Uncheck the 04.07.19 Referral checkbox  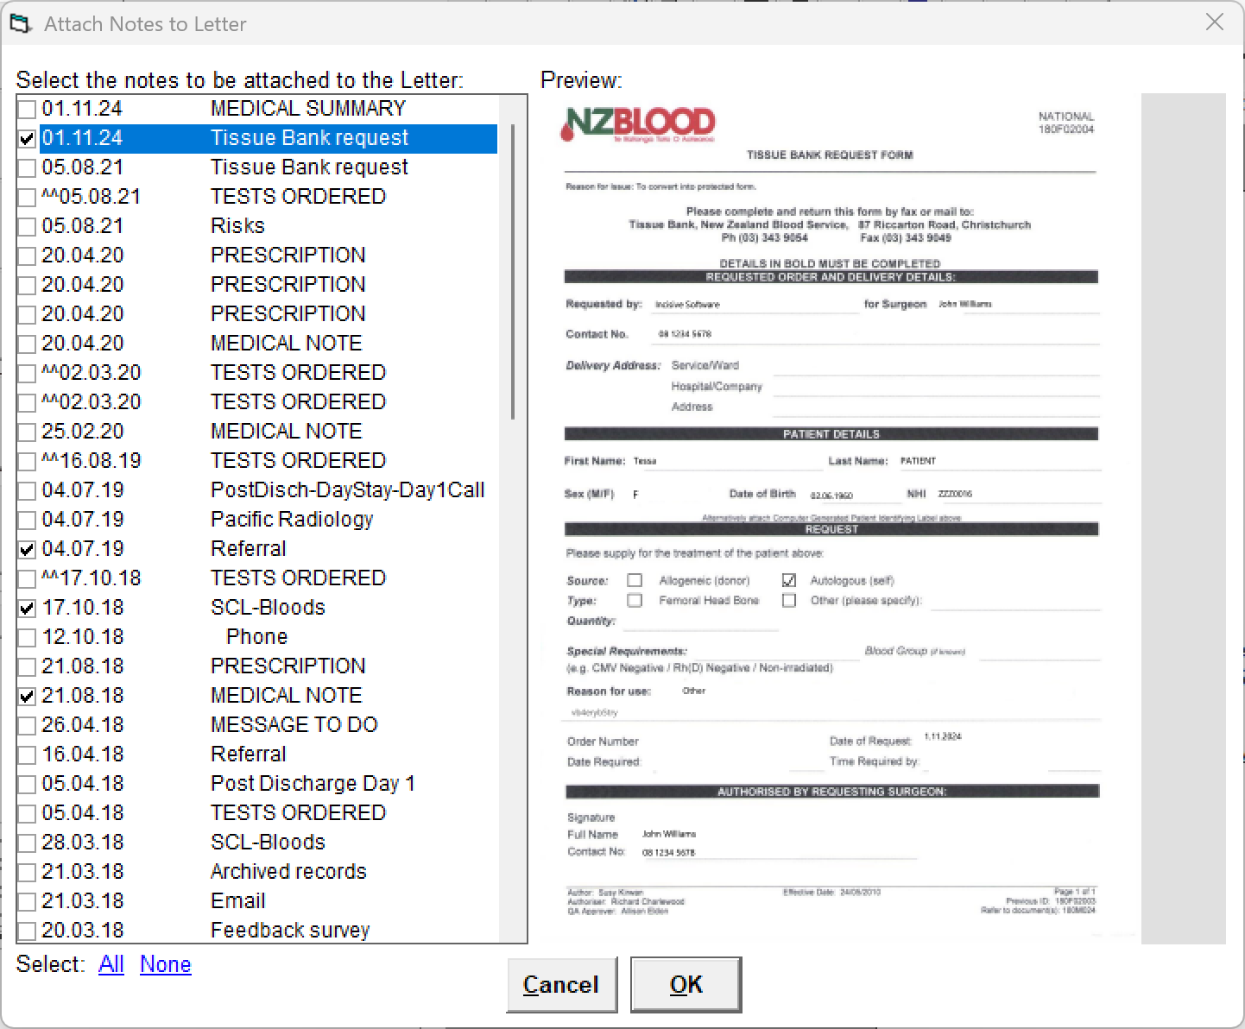[27, 549]
